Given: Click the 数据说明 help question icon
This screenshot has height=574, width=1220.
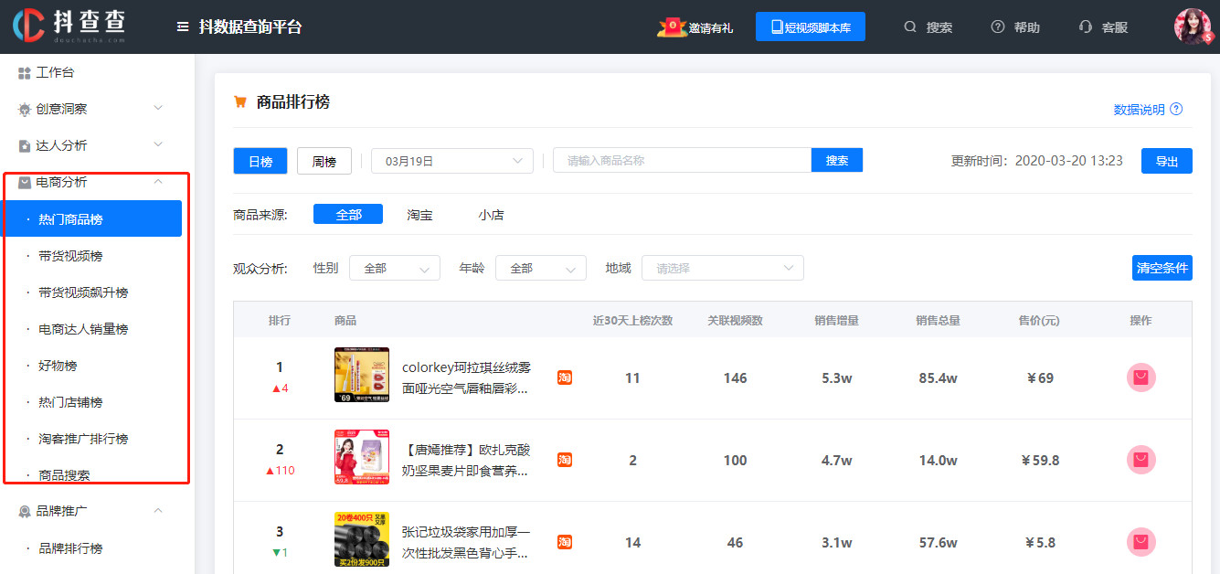Looking at the screenshot, I should click(1176, 109).
